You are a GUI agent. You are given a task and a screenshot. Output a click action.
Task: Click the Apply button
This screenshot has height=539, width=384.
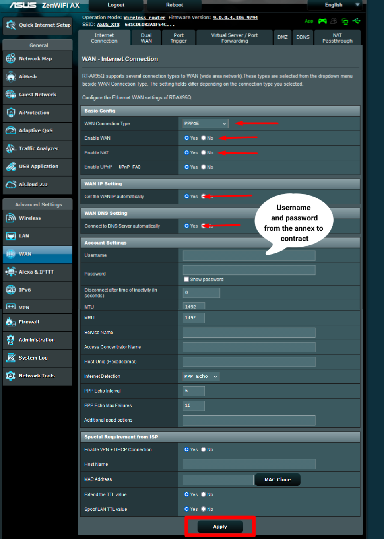pyautogui.click(x=220, y=526)
